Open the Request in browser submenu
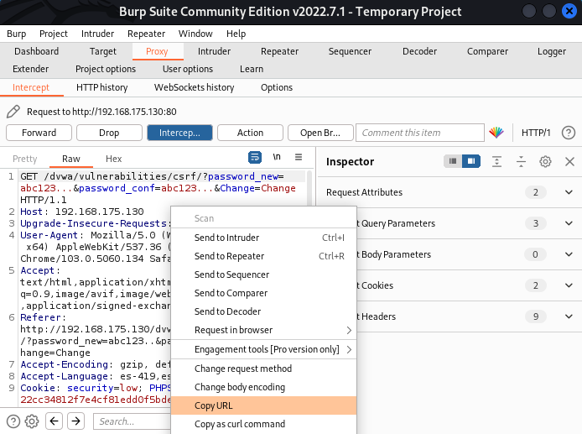582x434 pixels. click(x=263, y=330)
